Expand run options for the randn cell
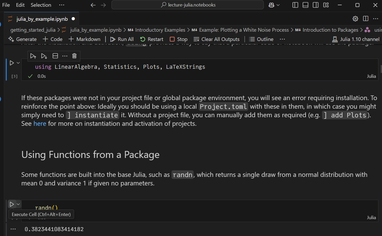The width and height of the screenshot is (382, 236). pyautogui.click(x=18, y=204)
